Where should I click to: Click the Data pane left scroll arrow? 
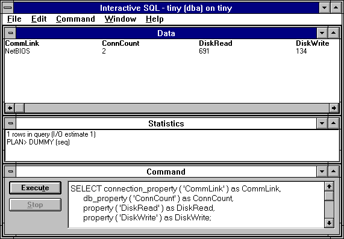10,108
